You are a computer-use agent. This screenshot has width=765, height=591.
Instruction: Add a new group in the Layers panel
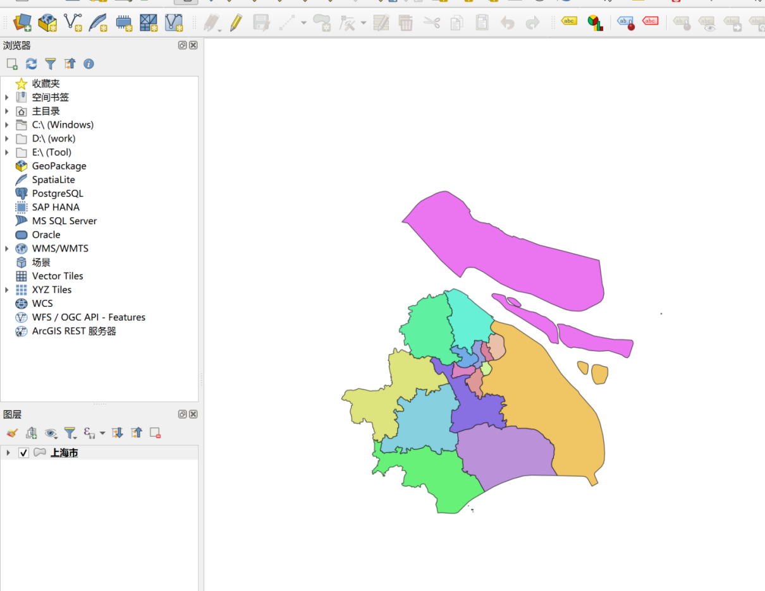tap(32, 433)
